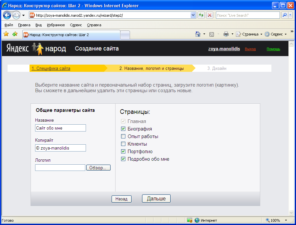Refresh the page with the green arrows icon
The width and height of the screenshot is (296, 225).
point(201,15)
